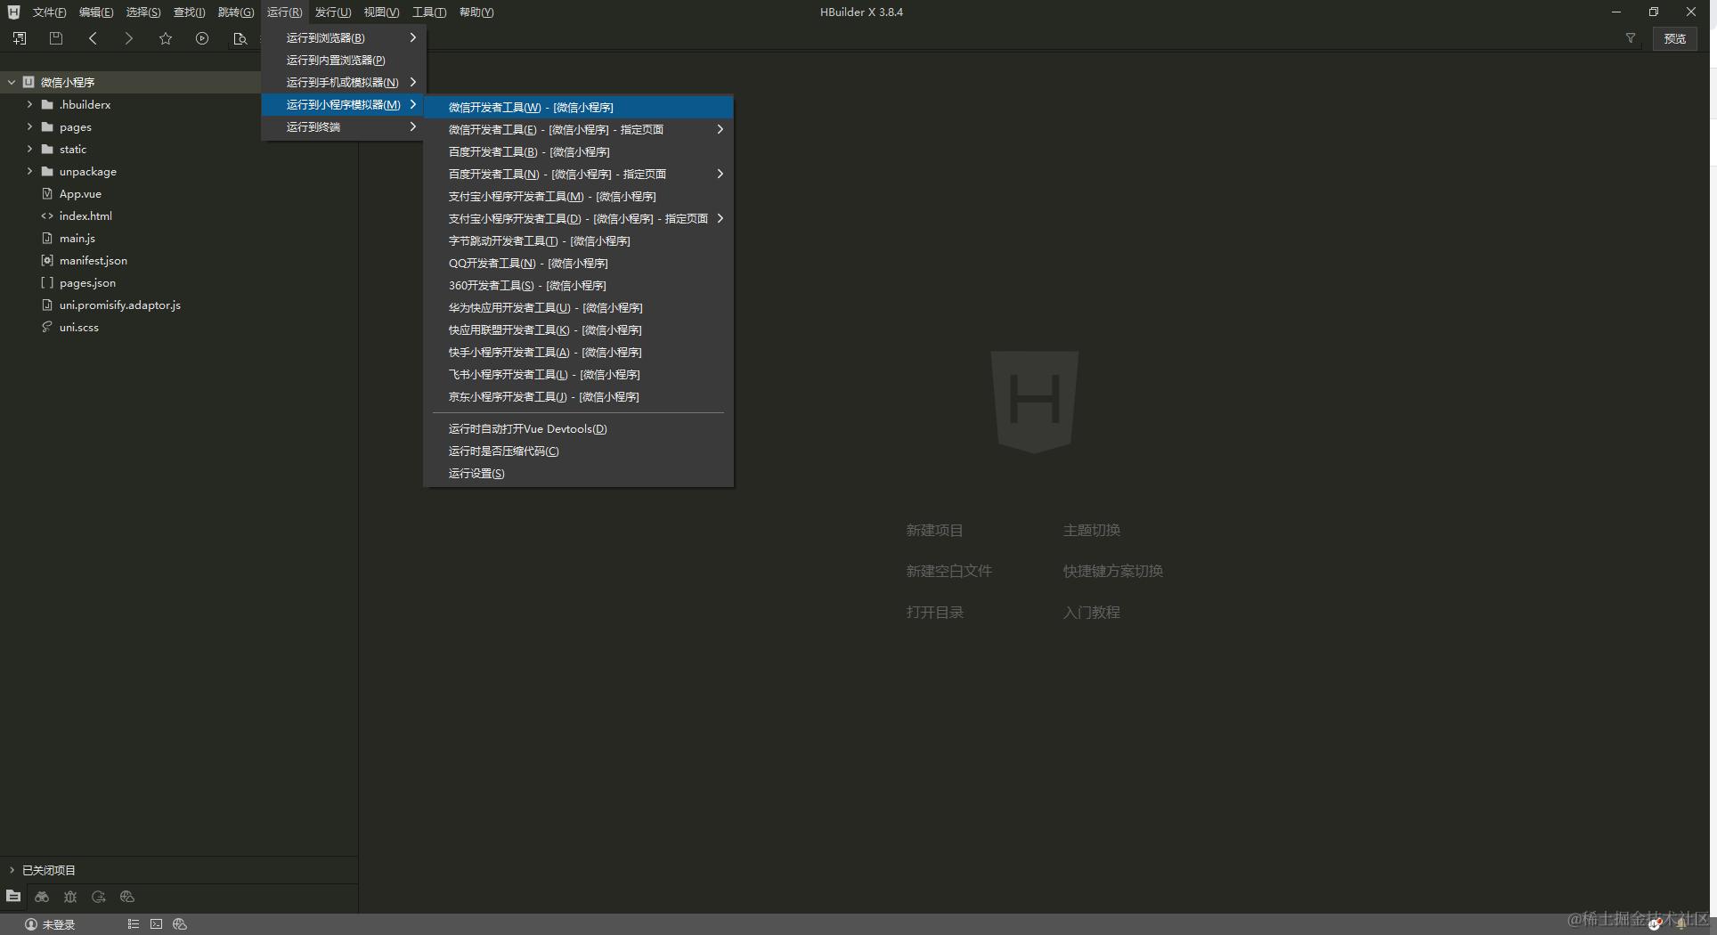This screenshot has height=935, width=1717.
Task: Add current file to favorites via star icon
Action: point(165,38)
